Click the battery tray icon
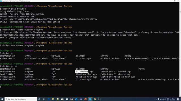 tap(161, 99)
